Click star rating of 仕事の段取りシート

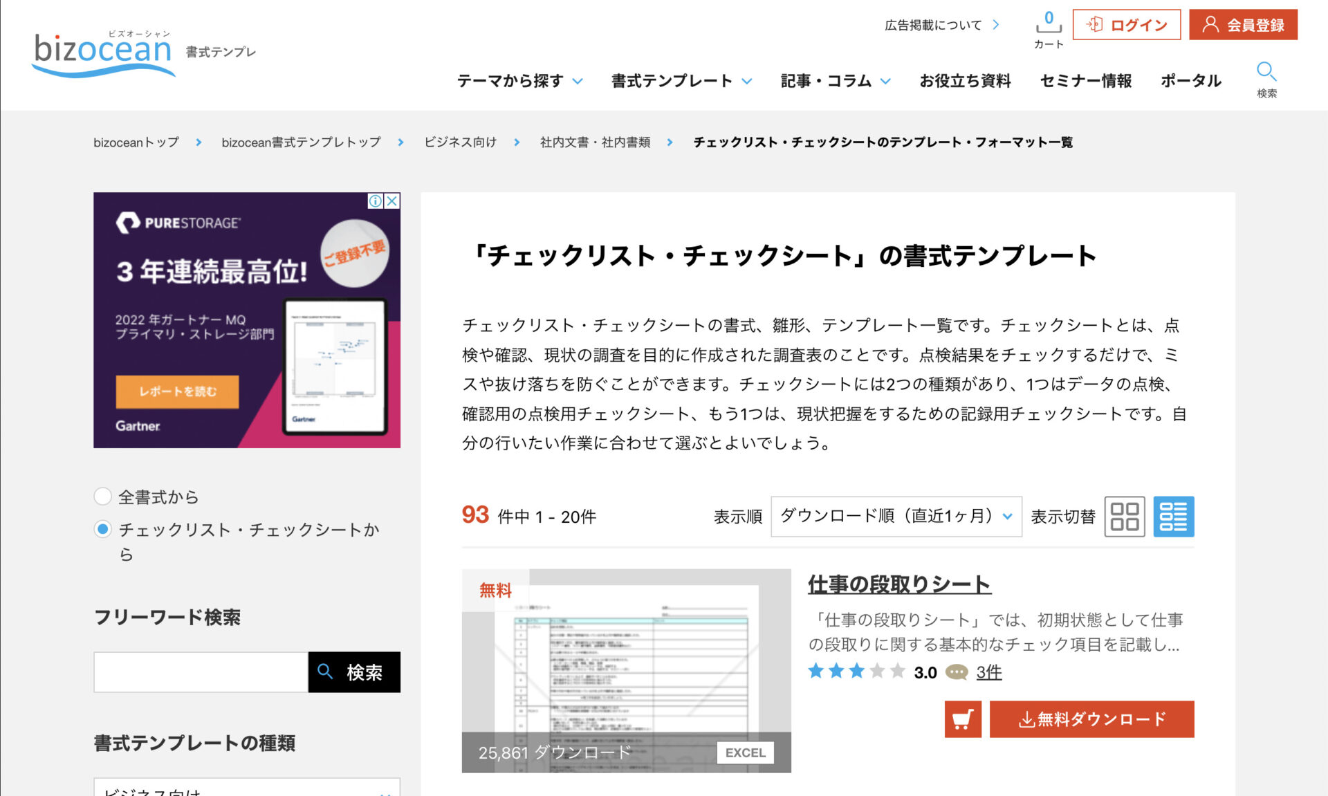856,671
